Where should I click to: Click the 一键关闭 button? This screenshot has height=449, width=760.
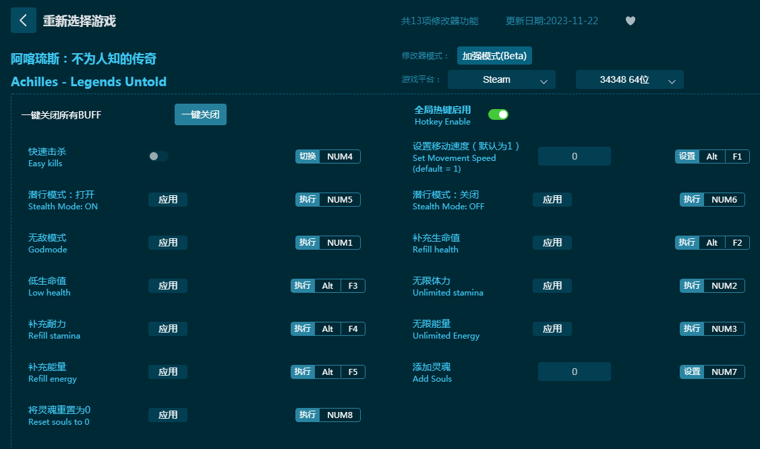[x=200, y=114]
